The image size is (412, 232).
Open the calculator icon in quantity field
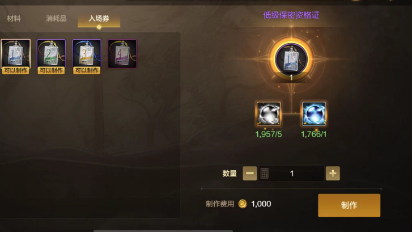pyautogui.click(x=265, y=174)
